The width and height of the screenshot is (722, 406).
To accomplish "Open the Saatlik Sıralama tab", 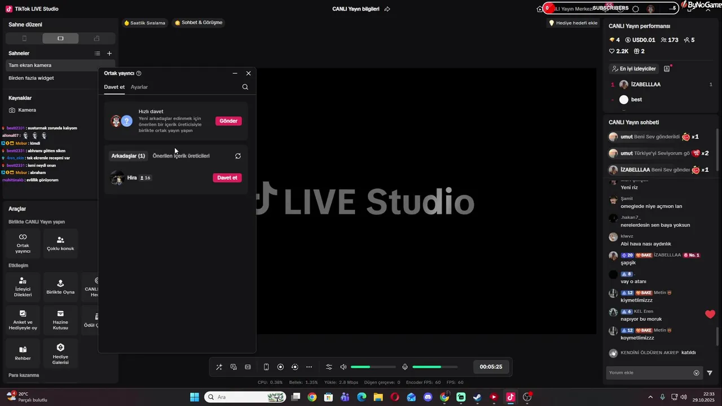I will 145,23.
